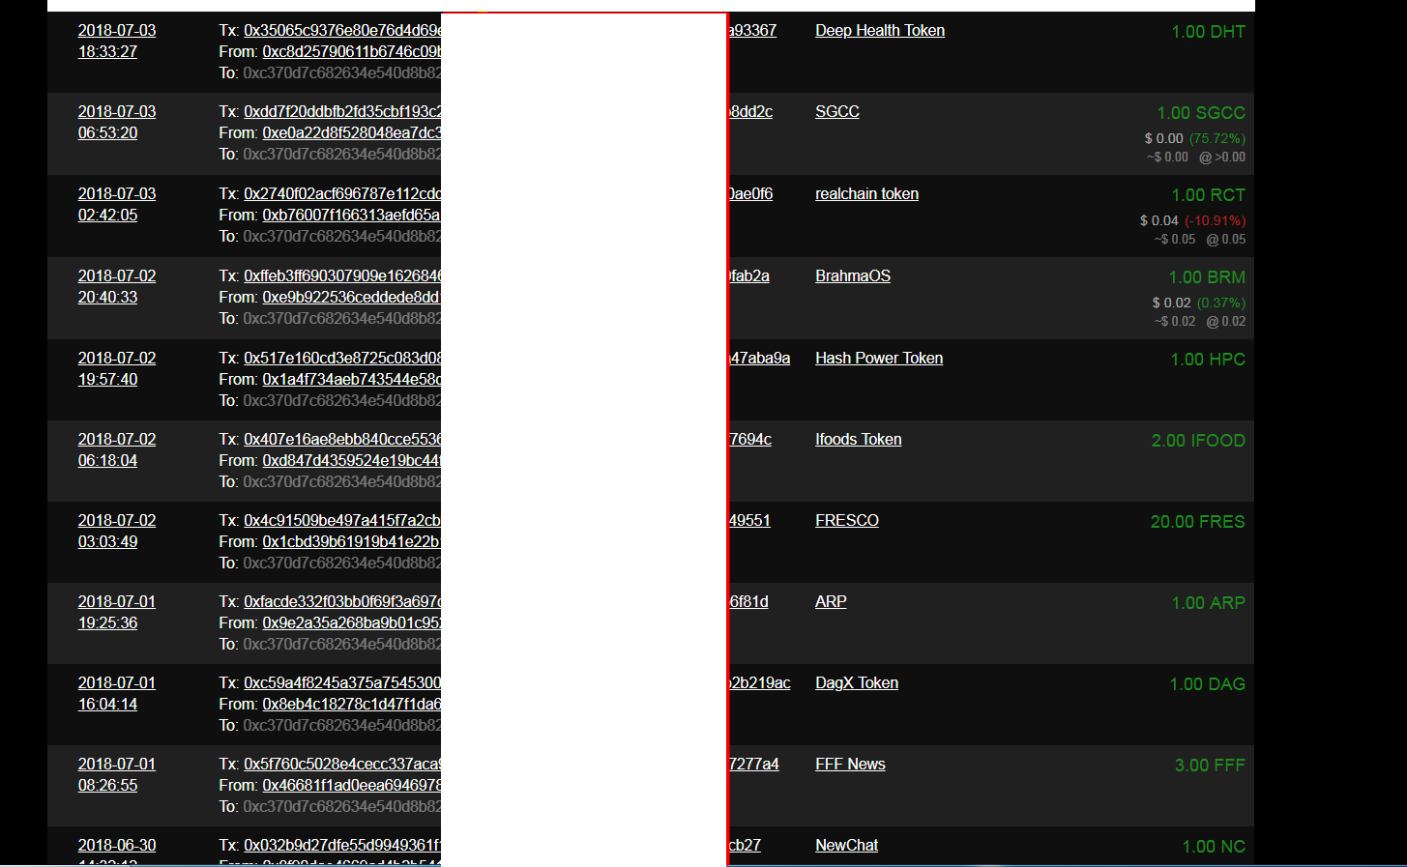
Task: Open the Ifoods Token link
Action: 859,440
